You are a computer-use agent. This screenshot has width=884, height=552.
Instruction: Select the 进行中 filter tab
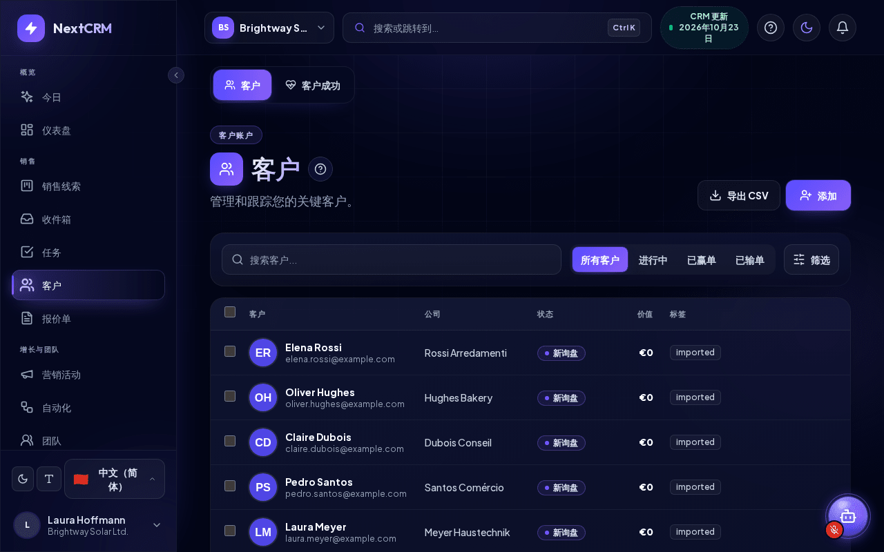[653, 259]
